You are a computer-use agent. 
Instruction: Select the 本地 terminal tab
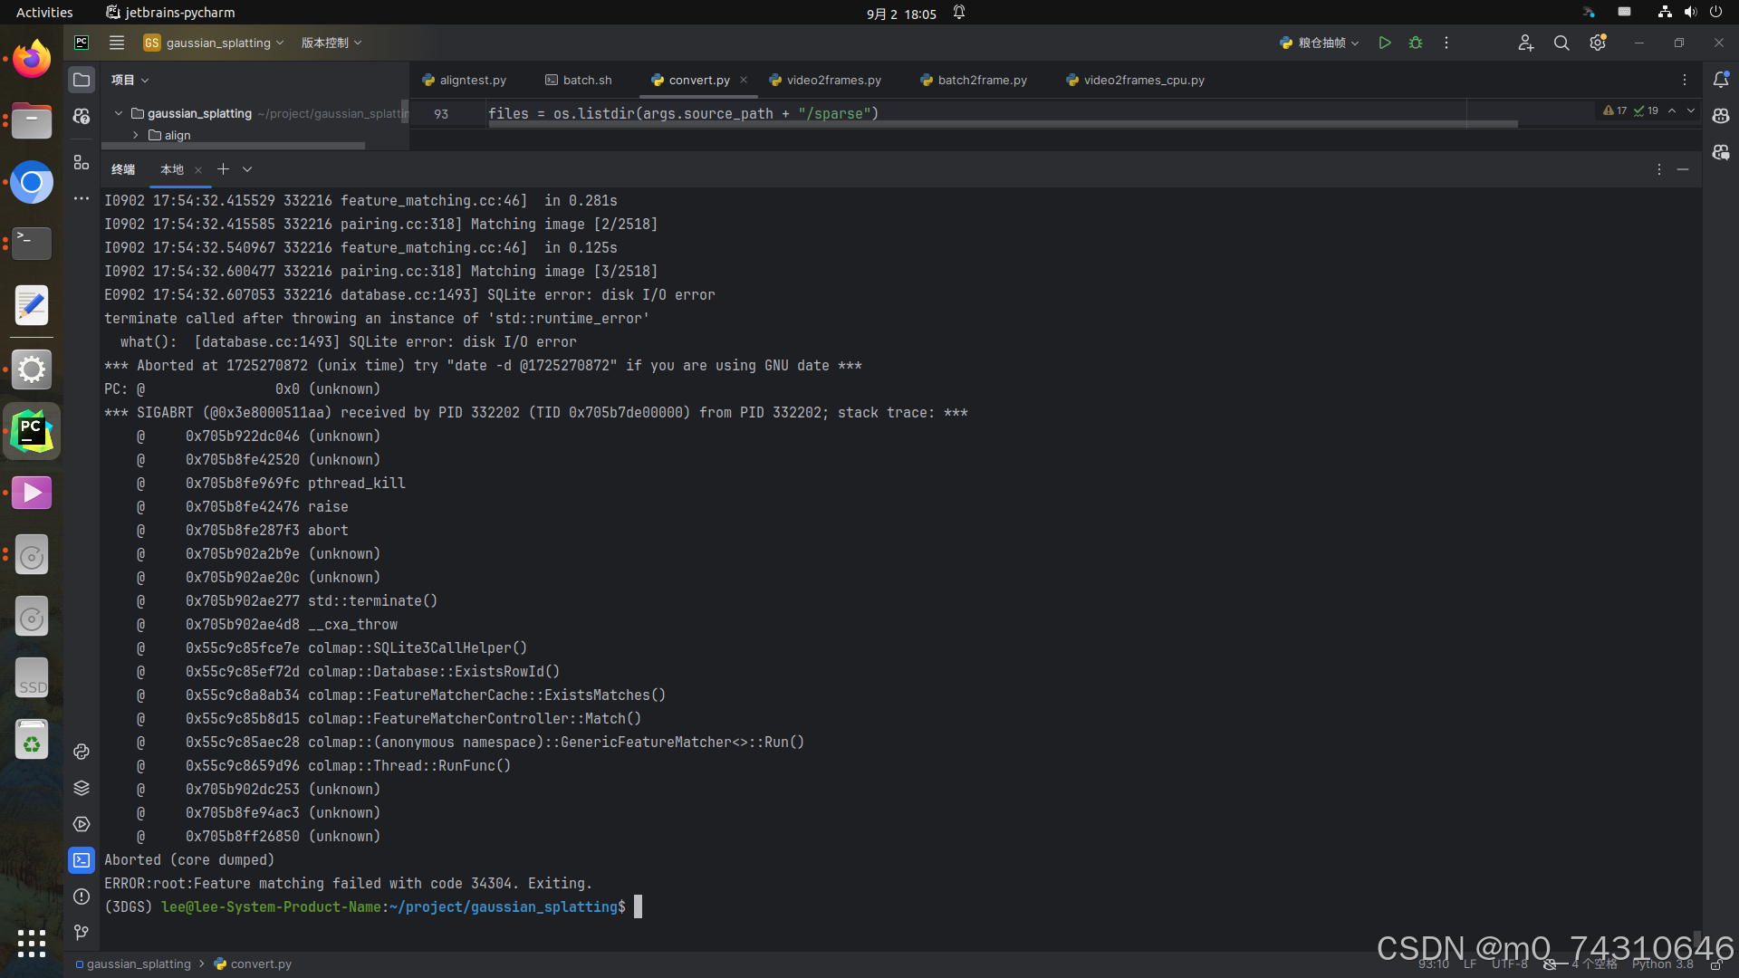[x=171, y=169]
